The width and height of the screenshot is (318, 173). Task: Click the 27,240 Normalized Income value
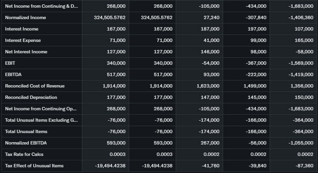coord(211,17)
